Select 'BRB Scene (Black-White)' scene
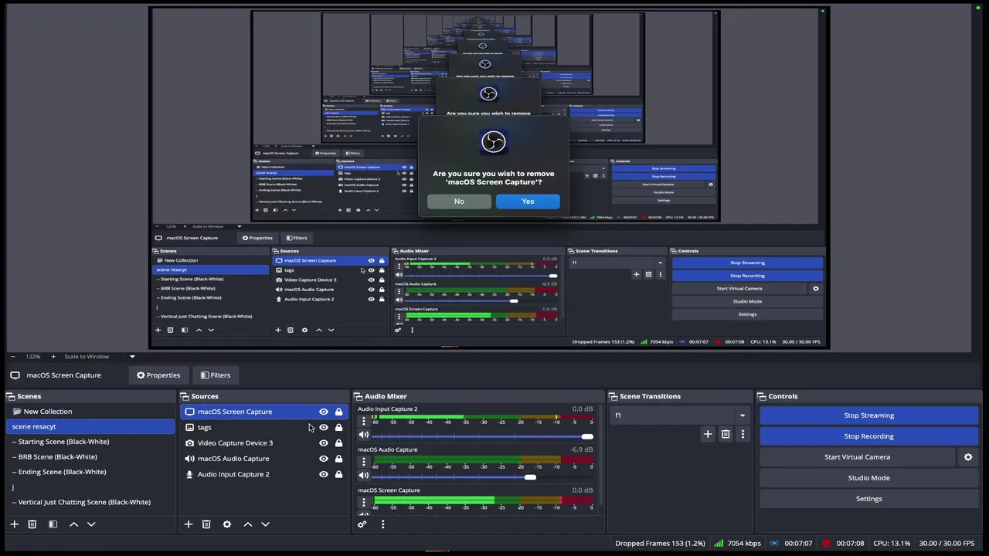 tap(90, 457)
